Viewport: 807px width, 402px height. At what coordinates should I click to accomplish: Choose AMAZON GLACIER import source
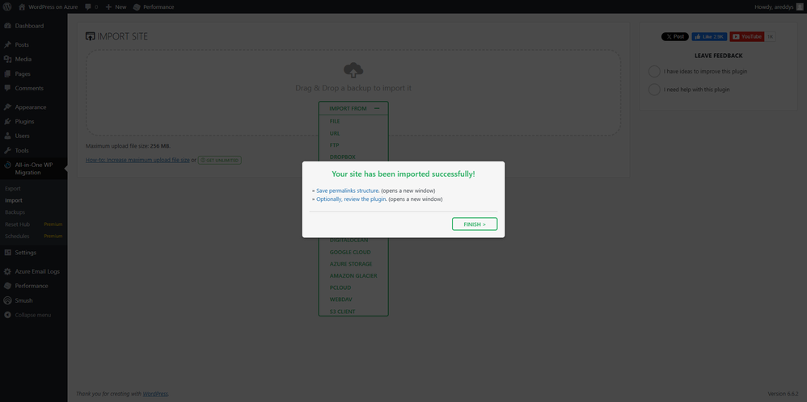(353, 275)
